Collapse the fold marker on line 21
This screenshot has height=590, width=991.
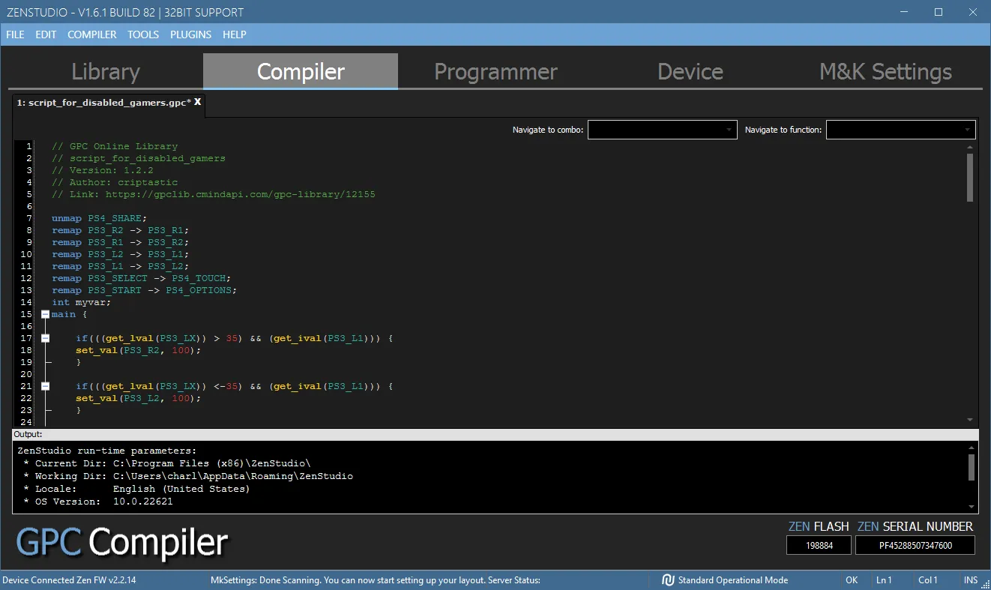pos(45,386)
